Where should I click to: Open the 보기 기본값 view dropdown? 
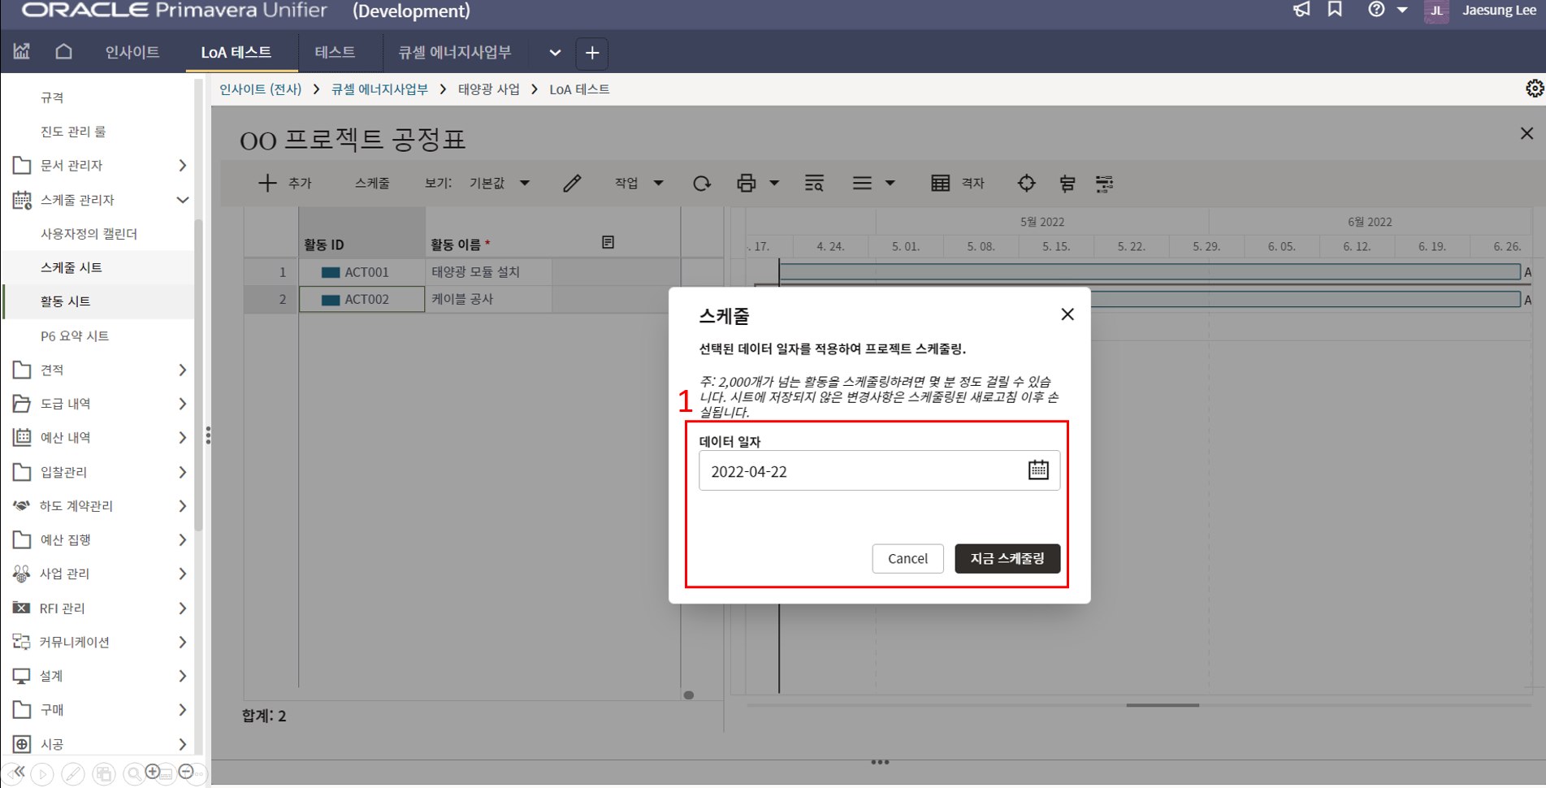click(499, 184)
